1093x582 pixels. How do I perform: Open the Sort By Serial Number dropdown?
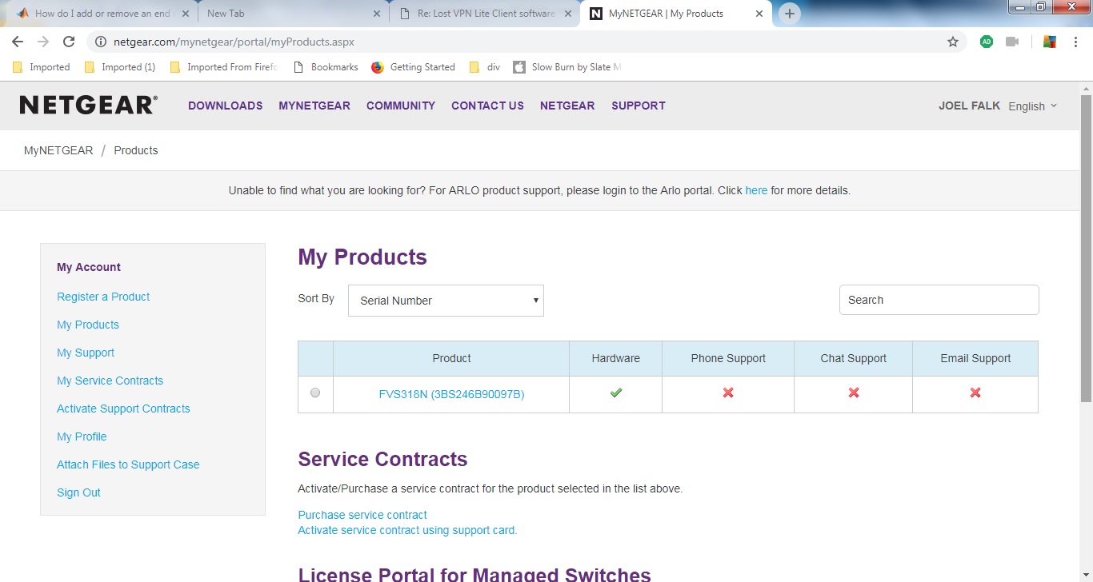(x=446, y=301)
